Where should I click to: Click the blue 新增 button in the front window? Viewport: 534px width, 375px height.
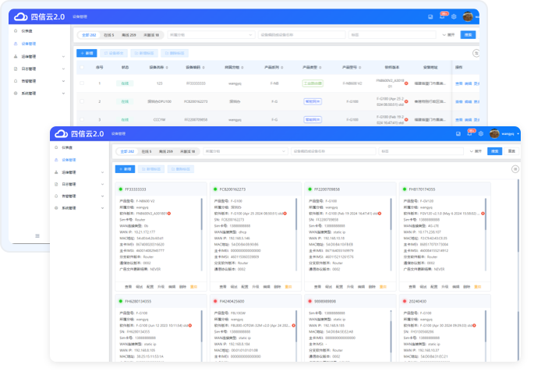coord(125,169)
